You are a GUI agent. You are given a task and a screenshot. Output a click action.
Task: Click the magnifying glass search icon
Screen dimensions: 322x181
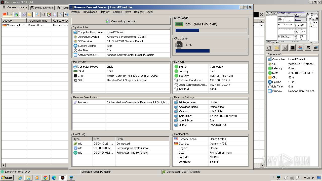click(37, 15)
